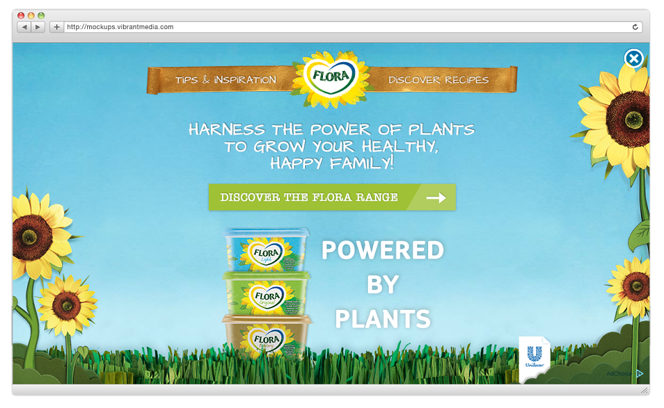Viewport: 664px width, 408px height.
Task: Click the 'Powered by Plants' text
Action: pyautogui.click(x=382, y=284)
